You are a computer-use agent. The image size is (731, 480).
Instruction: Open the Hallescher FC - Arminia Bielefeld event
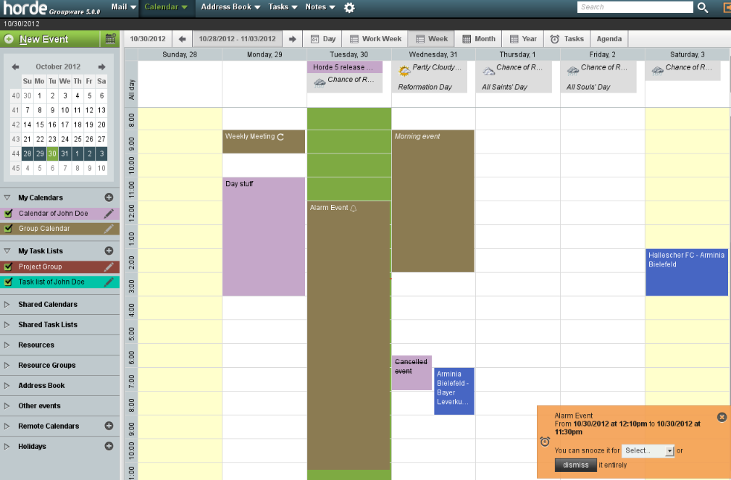click(687, 273)
